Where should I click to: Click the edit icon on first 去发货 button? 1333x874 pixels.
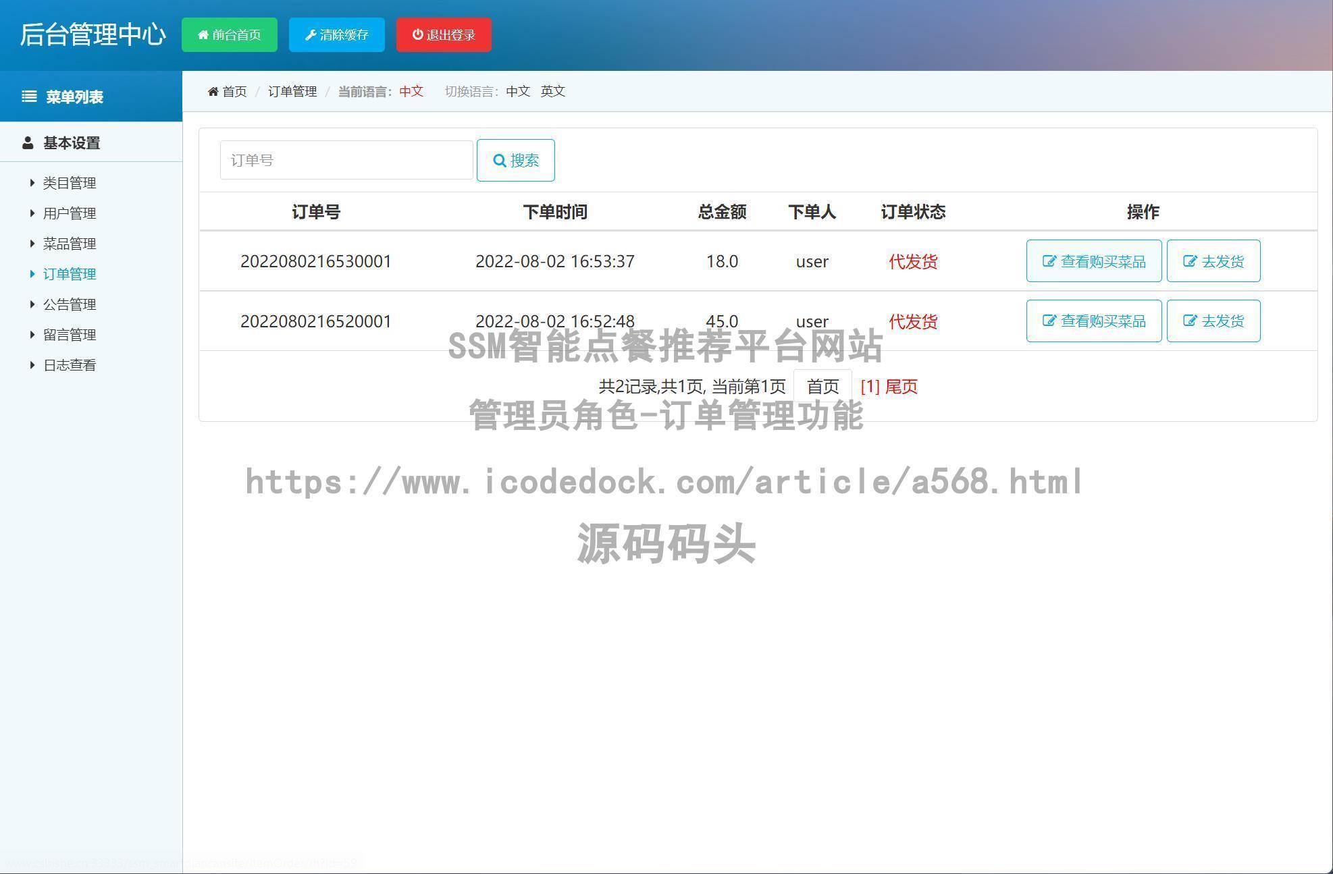1189,261
